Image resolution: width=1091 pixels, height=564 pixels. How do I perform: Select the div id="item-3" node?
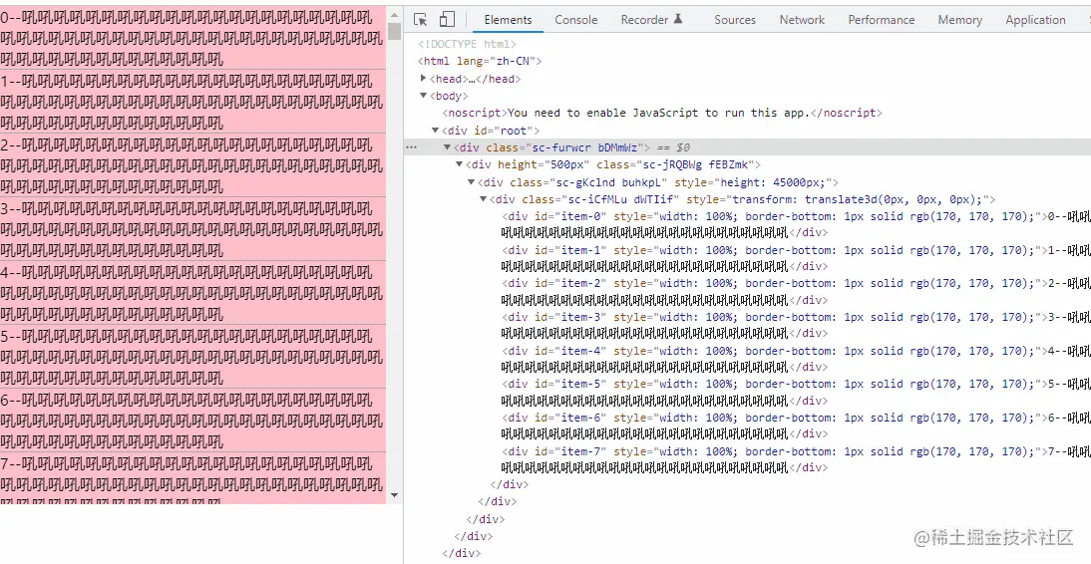pos(796,325)
